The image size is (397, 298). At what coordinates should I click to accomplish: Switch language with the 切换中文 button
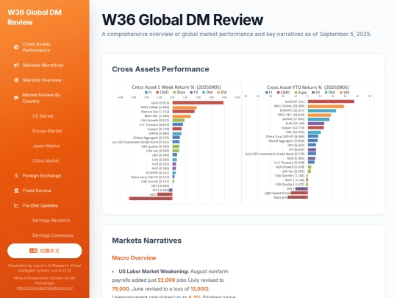45,251
